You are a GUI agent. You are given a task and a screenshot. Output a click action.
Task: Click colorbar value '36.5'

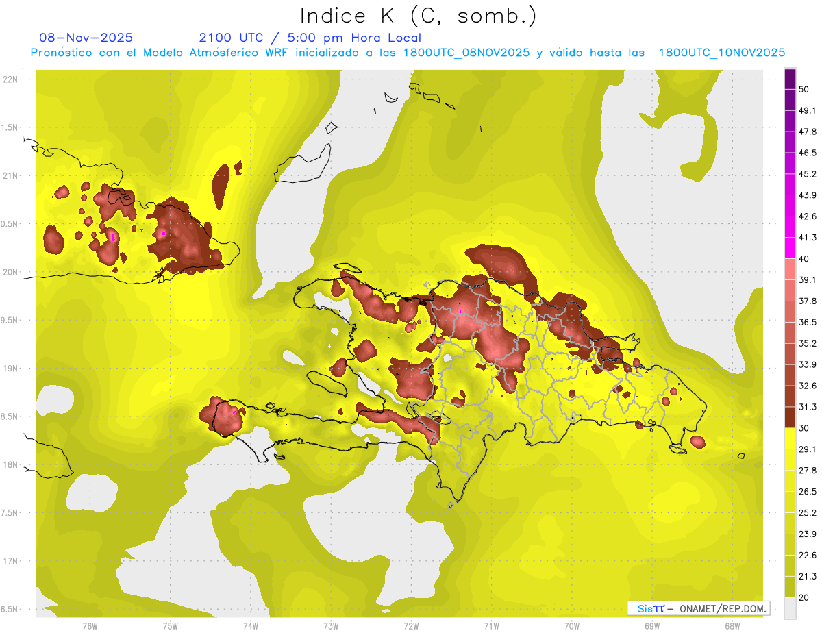point(808,322)
